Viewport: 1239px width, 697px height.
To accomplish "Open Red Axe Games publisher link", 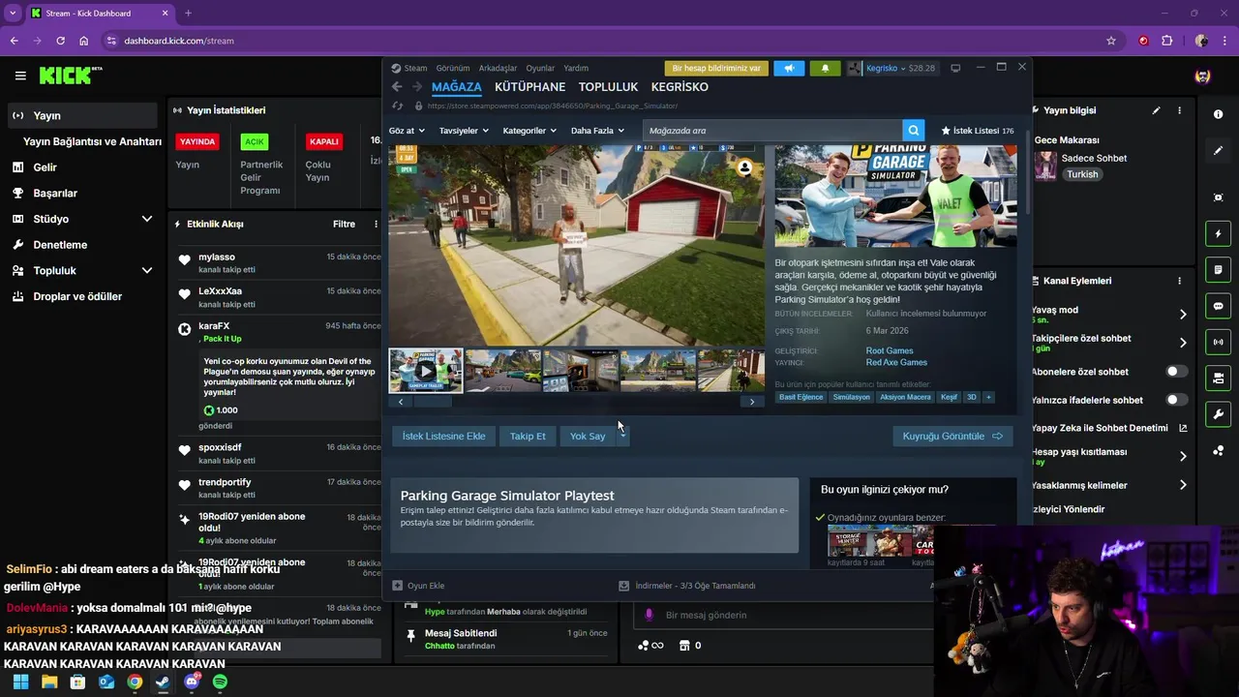I will point(896,362).
